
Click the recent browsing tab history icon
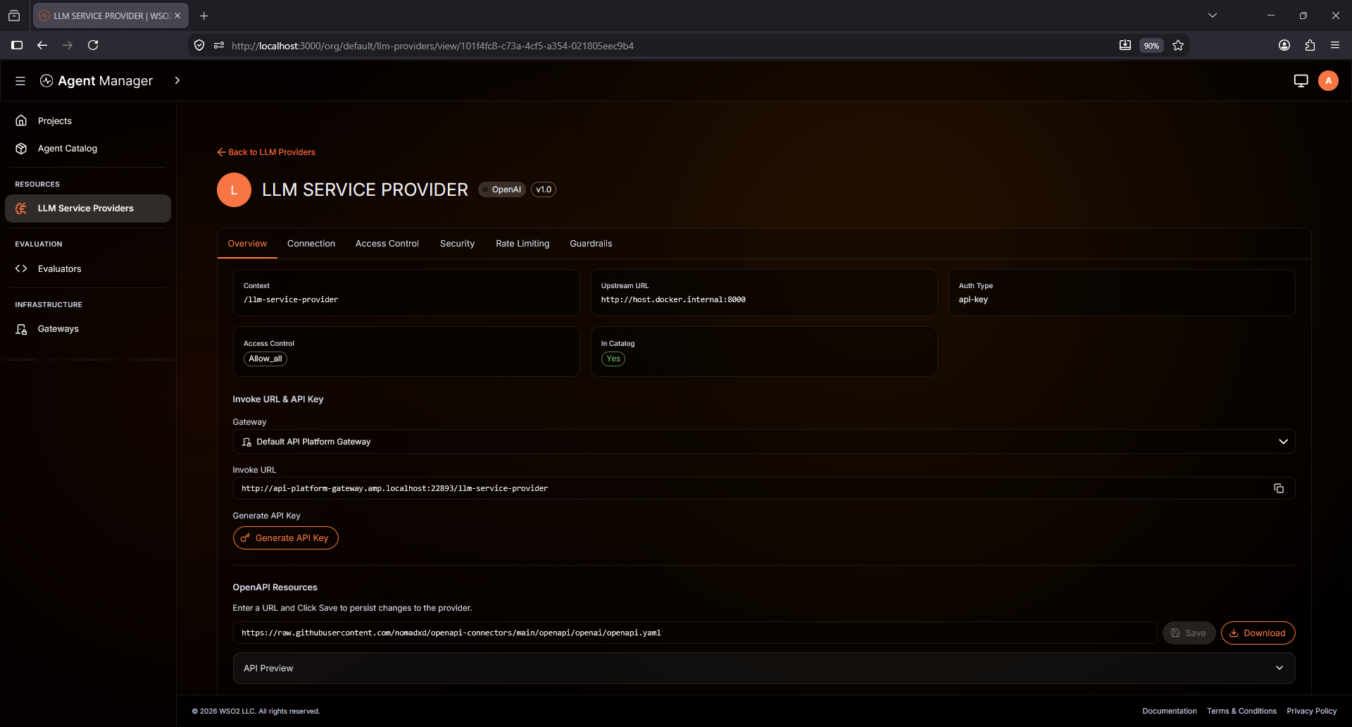pos(14,15)
